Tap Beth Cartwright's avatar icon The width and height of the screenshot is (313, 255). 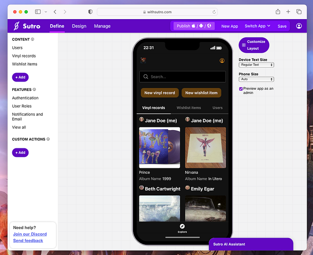click(x=141, y=188)
